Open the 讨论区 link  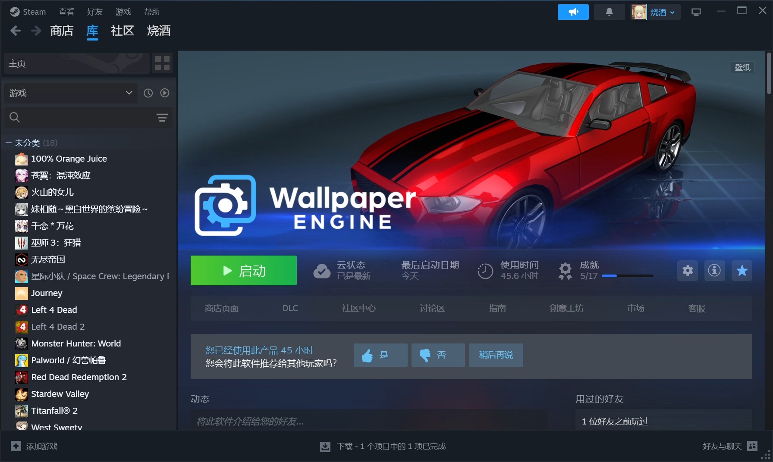click(x=432, y=308)
